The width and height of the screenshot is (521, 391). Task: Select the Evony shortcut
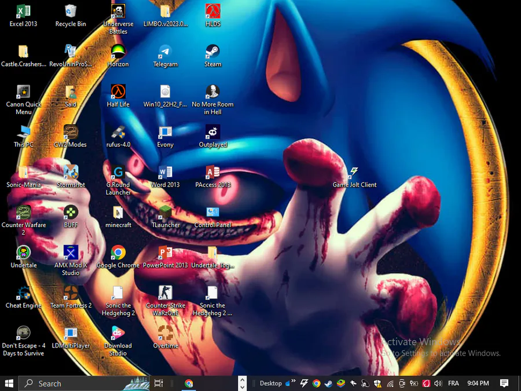166,137
